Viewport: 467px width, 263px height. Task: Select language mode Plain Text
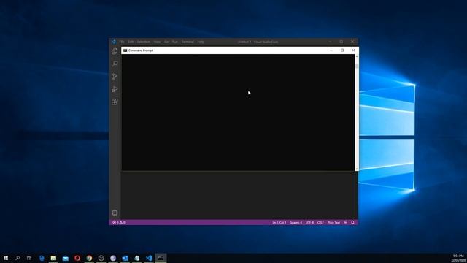click(333, 222)
